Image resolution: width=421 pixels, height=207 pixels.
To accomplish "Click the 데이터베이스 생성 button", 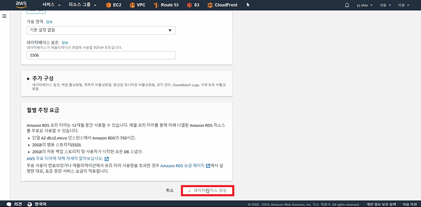I will click(x=207, y=190).
